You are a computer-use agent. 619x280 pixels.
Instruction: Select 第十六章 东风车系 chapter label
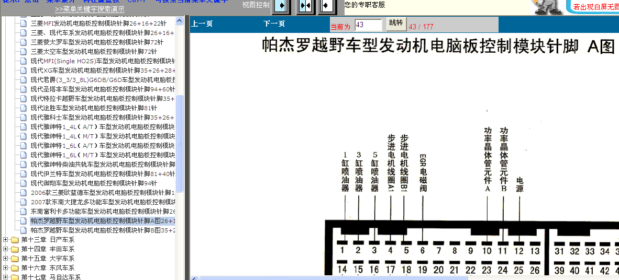pyautogui.click(x=48, y=268)
